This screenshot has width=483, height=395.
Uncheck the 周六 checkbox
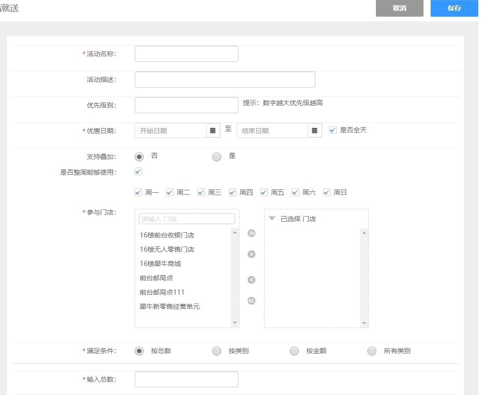tap(296, 192)
